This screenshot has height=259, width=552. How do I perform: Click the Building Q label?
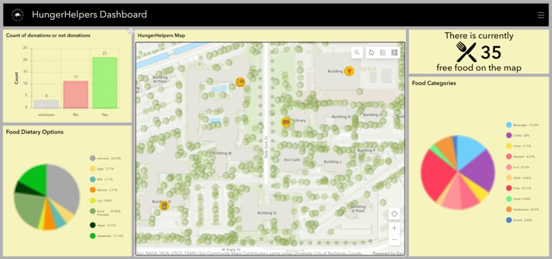266,213
